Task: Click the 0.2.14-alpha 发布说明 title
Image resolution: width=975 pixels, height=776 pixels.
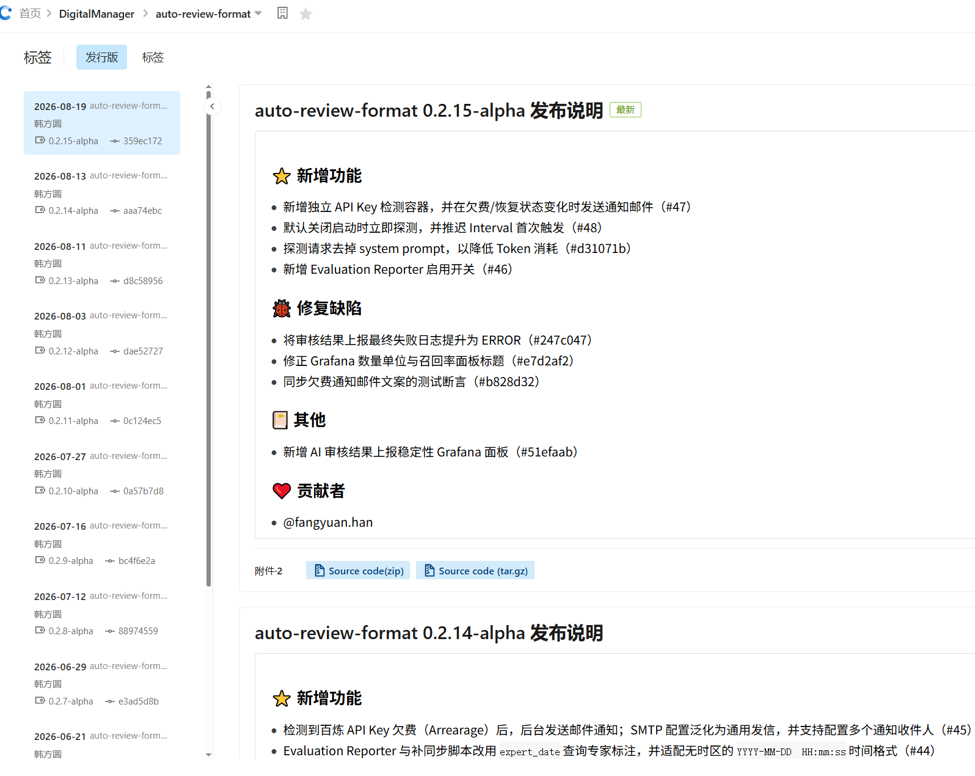Action: tap(429, 633)
